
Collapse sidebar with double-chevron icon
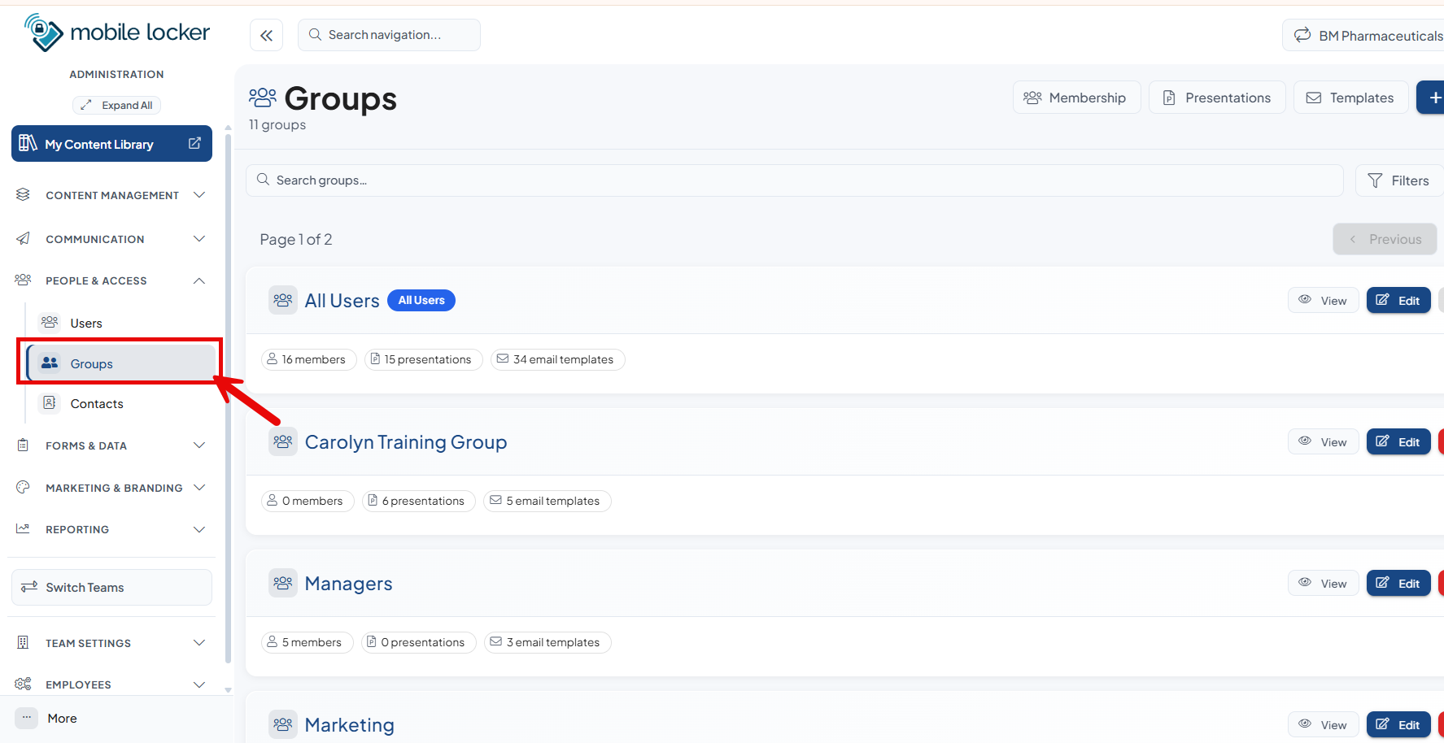266,35
